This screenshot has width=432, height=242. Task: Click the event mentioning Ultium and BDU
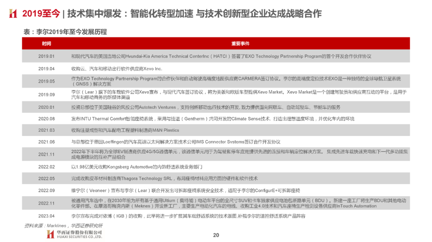238,203
